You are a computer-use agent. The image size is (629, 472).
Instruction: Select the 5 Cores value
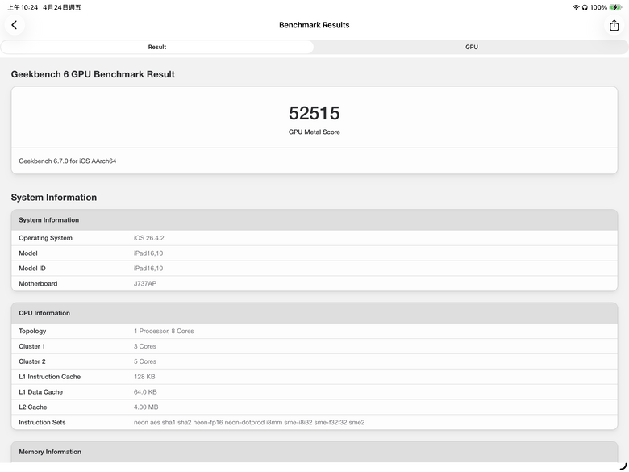[145, 361]
